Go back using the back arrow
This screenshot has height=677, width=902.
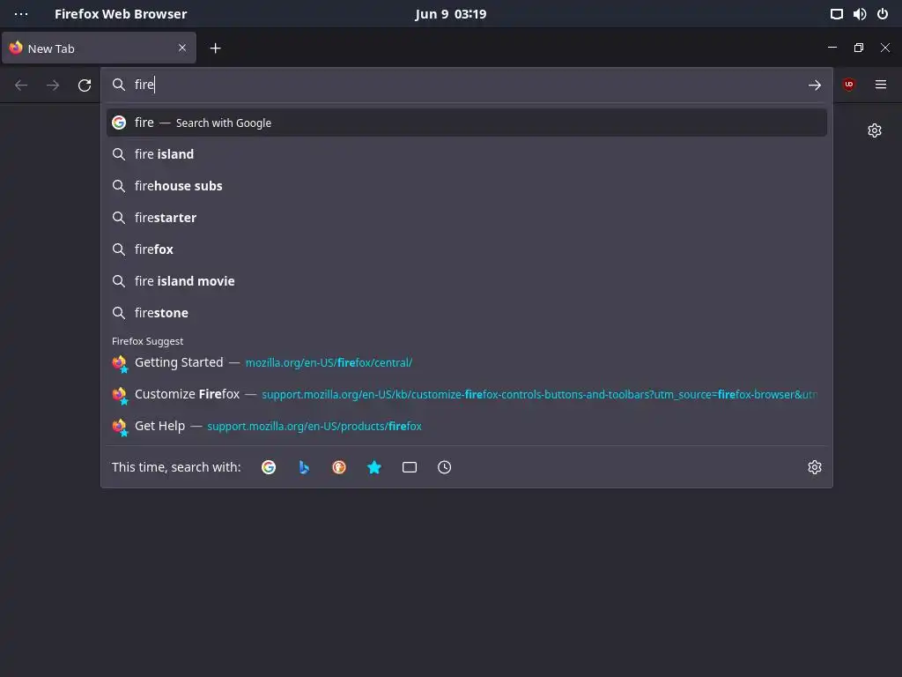click(x=21, y=86)
